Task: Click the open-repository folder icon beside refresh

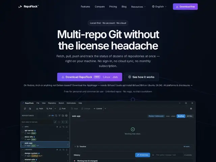Action: [30, 109]
